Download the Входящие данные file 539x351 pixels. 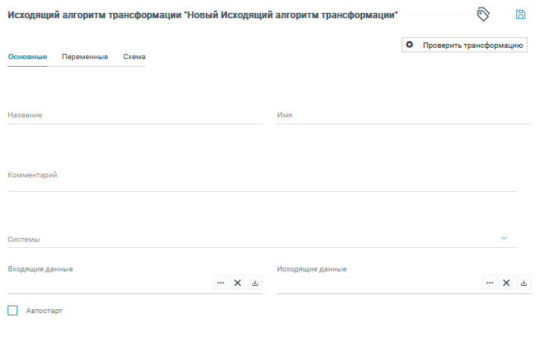pos(255,283)
